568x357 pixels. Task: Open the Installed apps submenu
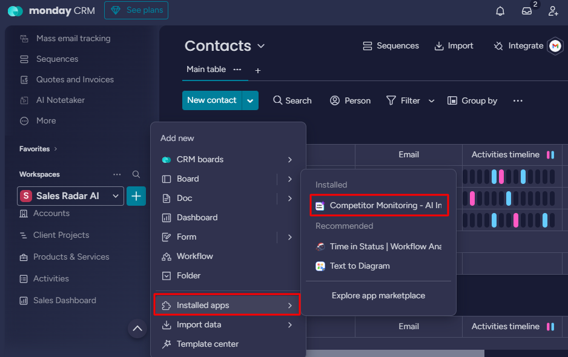pyautogui.click(x=227, y=305)
